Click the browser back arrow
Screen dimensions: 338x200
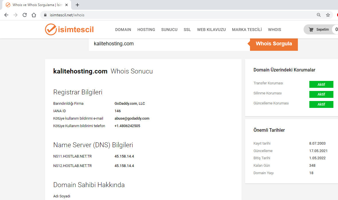(x=6, y=15)
